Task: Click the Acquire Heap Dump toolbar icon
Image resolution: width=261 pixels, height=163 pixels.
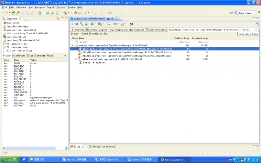Action: click(x=18, y=13)
